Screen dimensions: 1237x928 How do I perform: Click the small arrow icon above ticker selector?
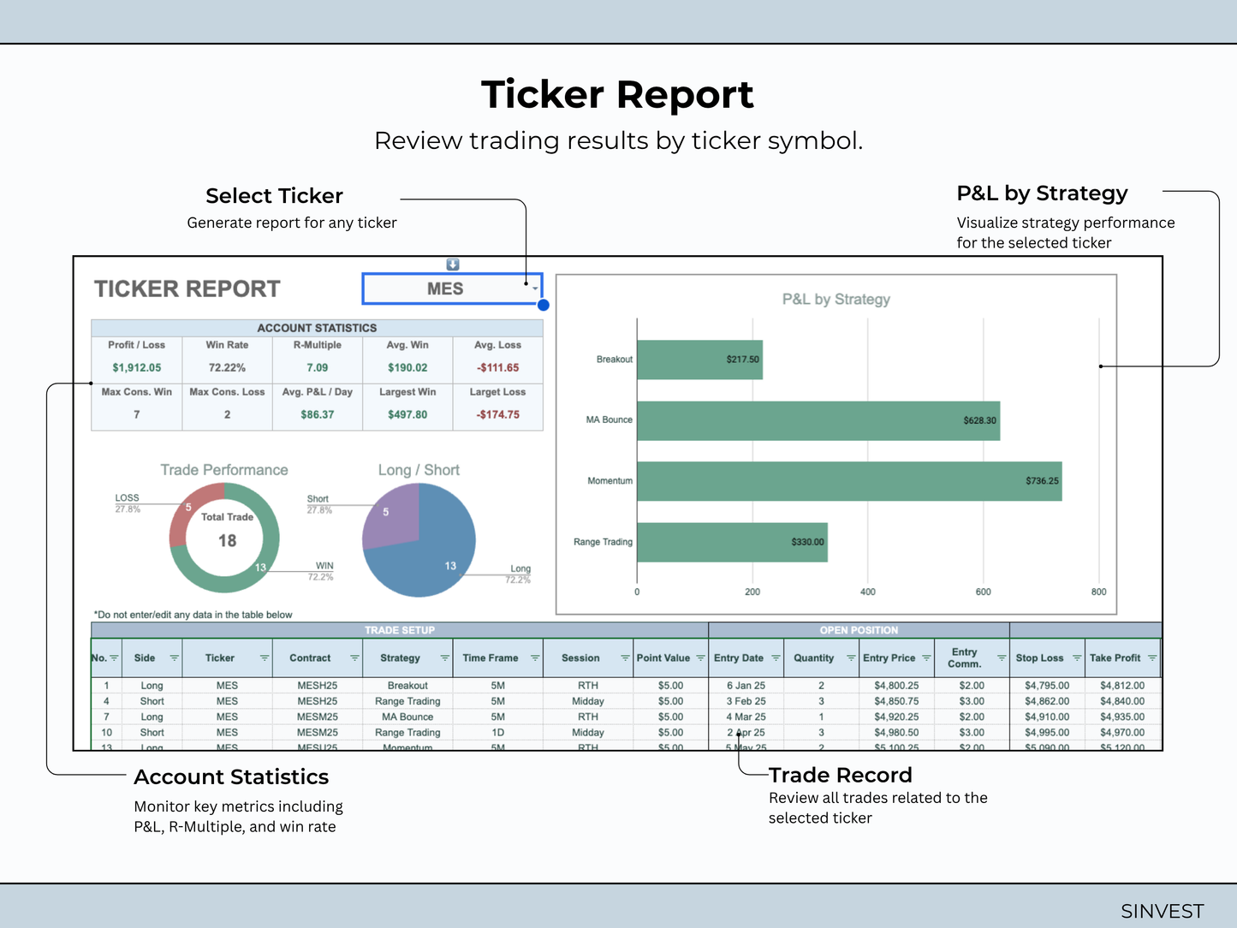[x=453, y=265]
